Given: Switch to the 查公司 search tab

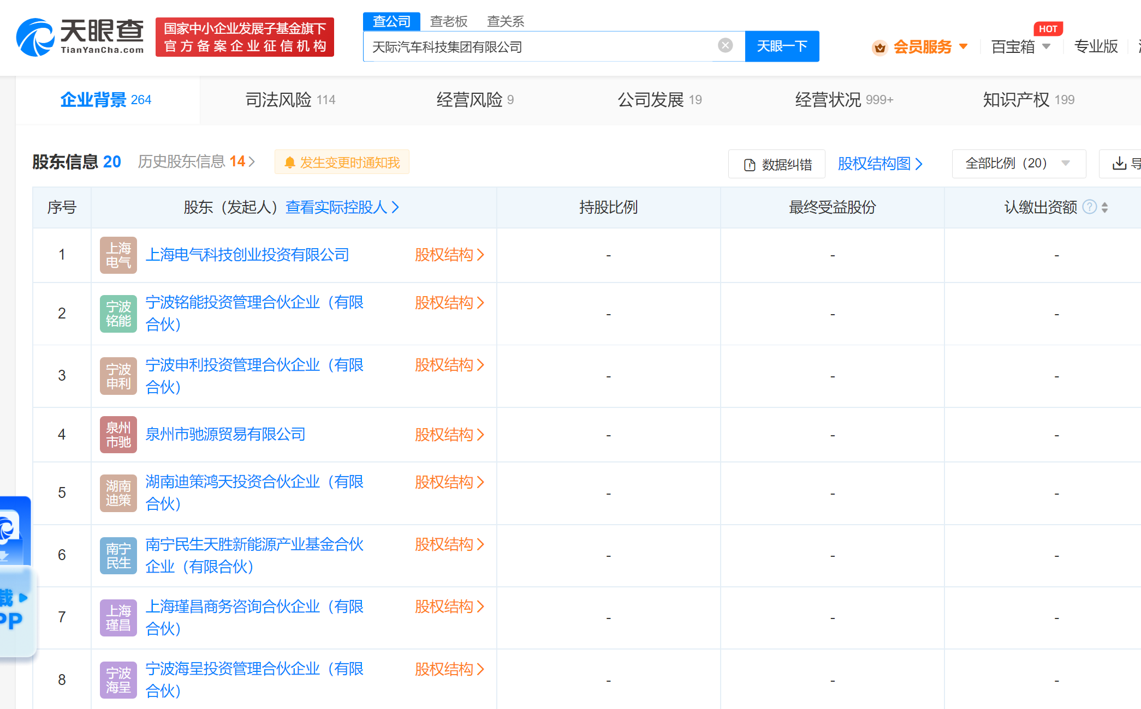Looking at the screenshot, I should 391,21.
